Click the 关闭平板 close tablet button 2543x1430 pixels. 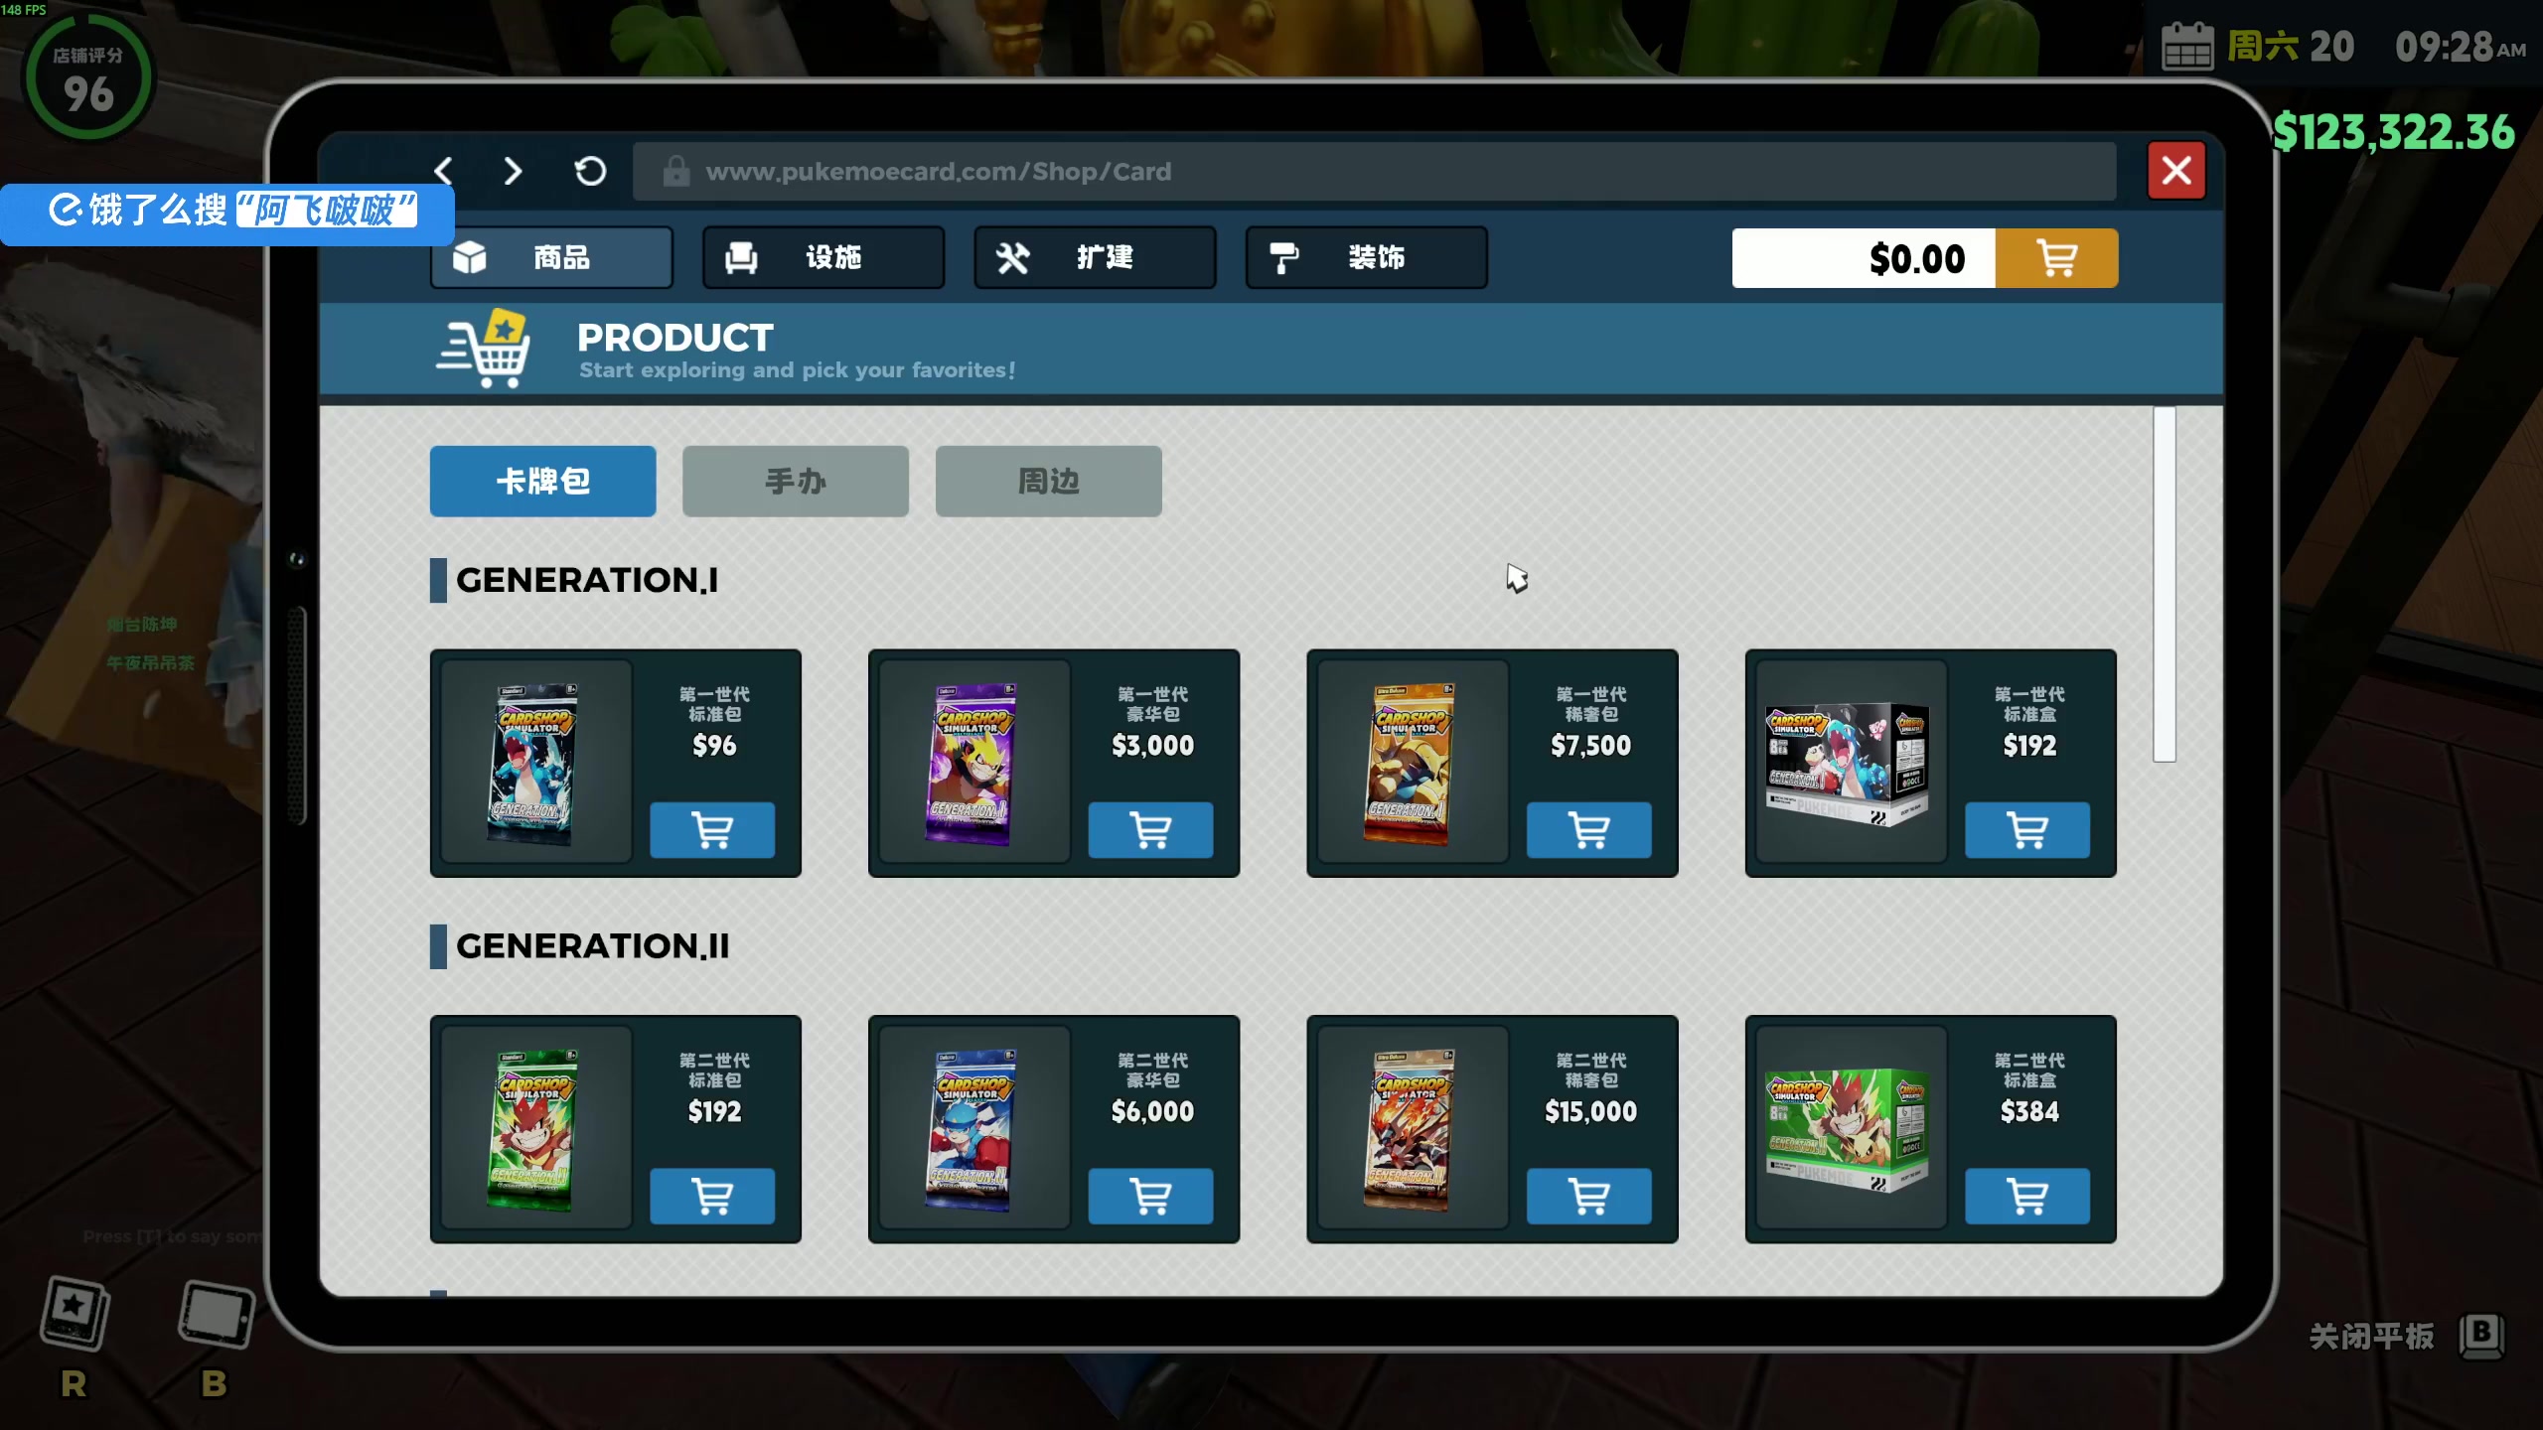[x=2371, y=1336]
